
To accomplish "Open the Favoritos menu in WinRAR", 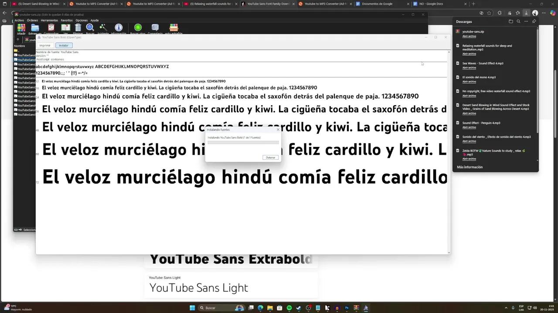I will (67, 20).
